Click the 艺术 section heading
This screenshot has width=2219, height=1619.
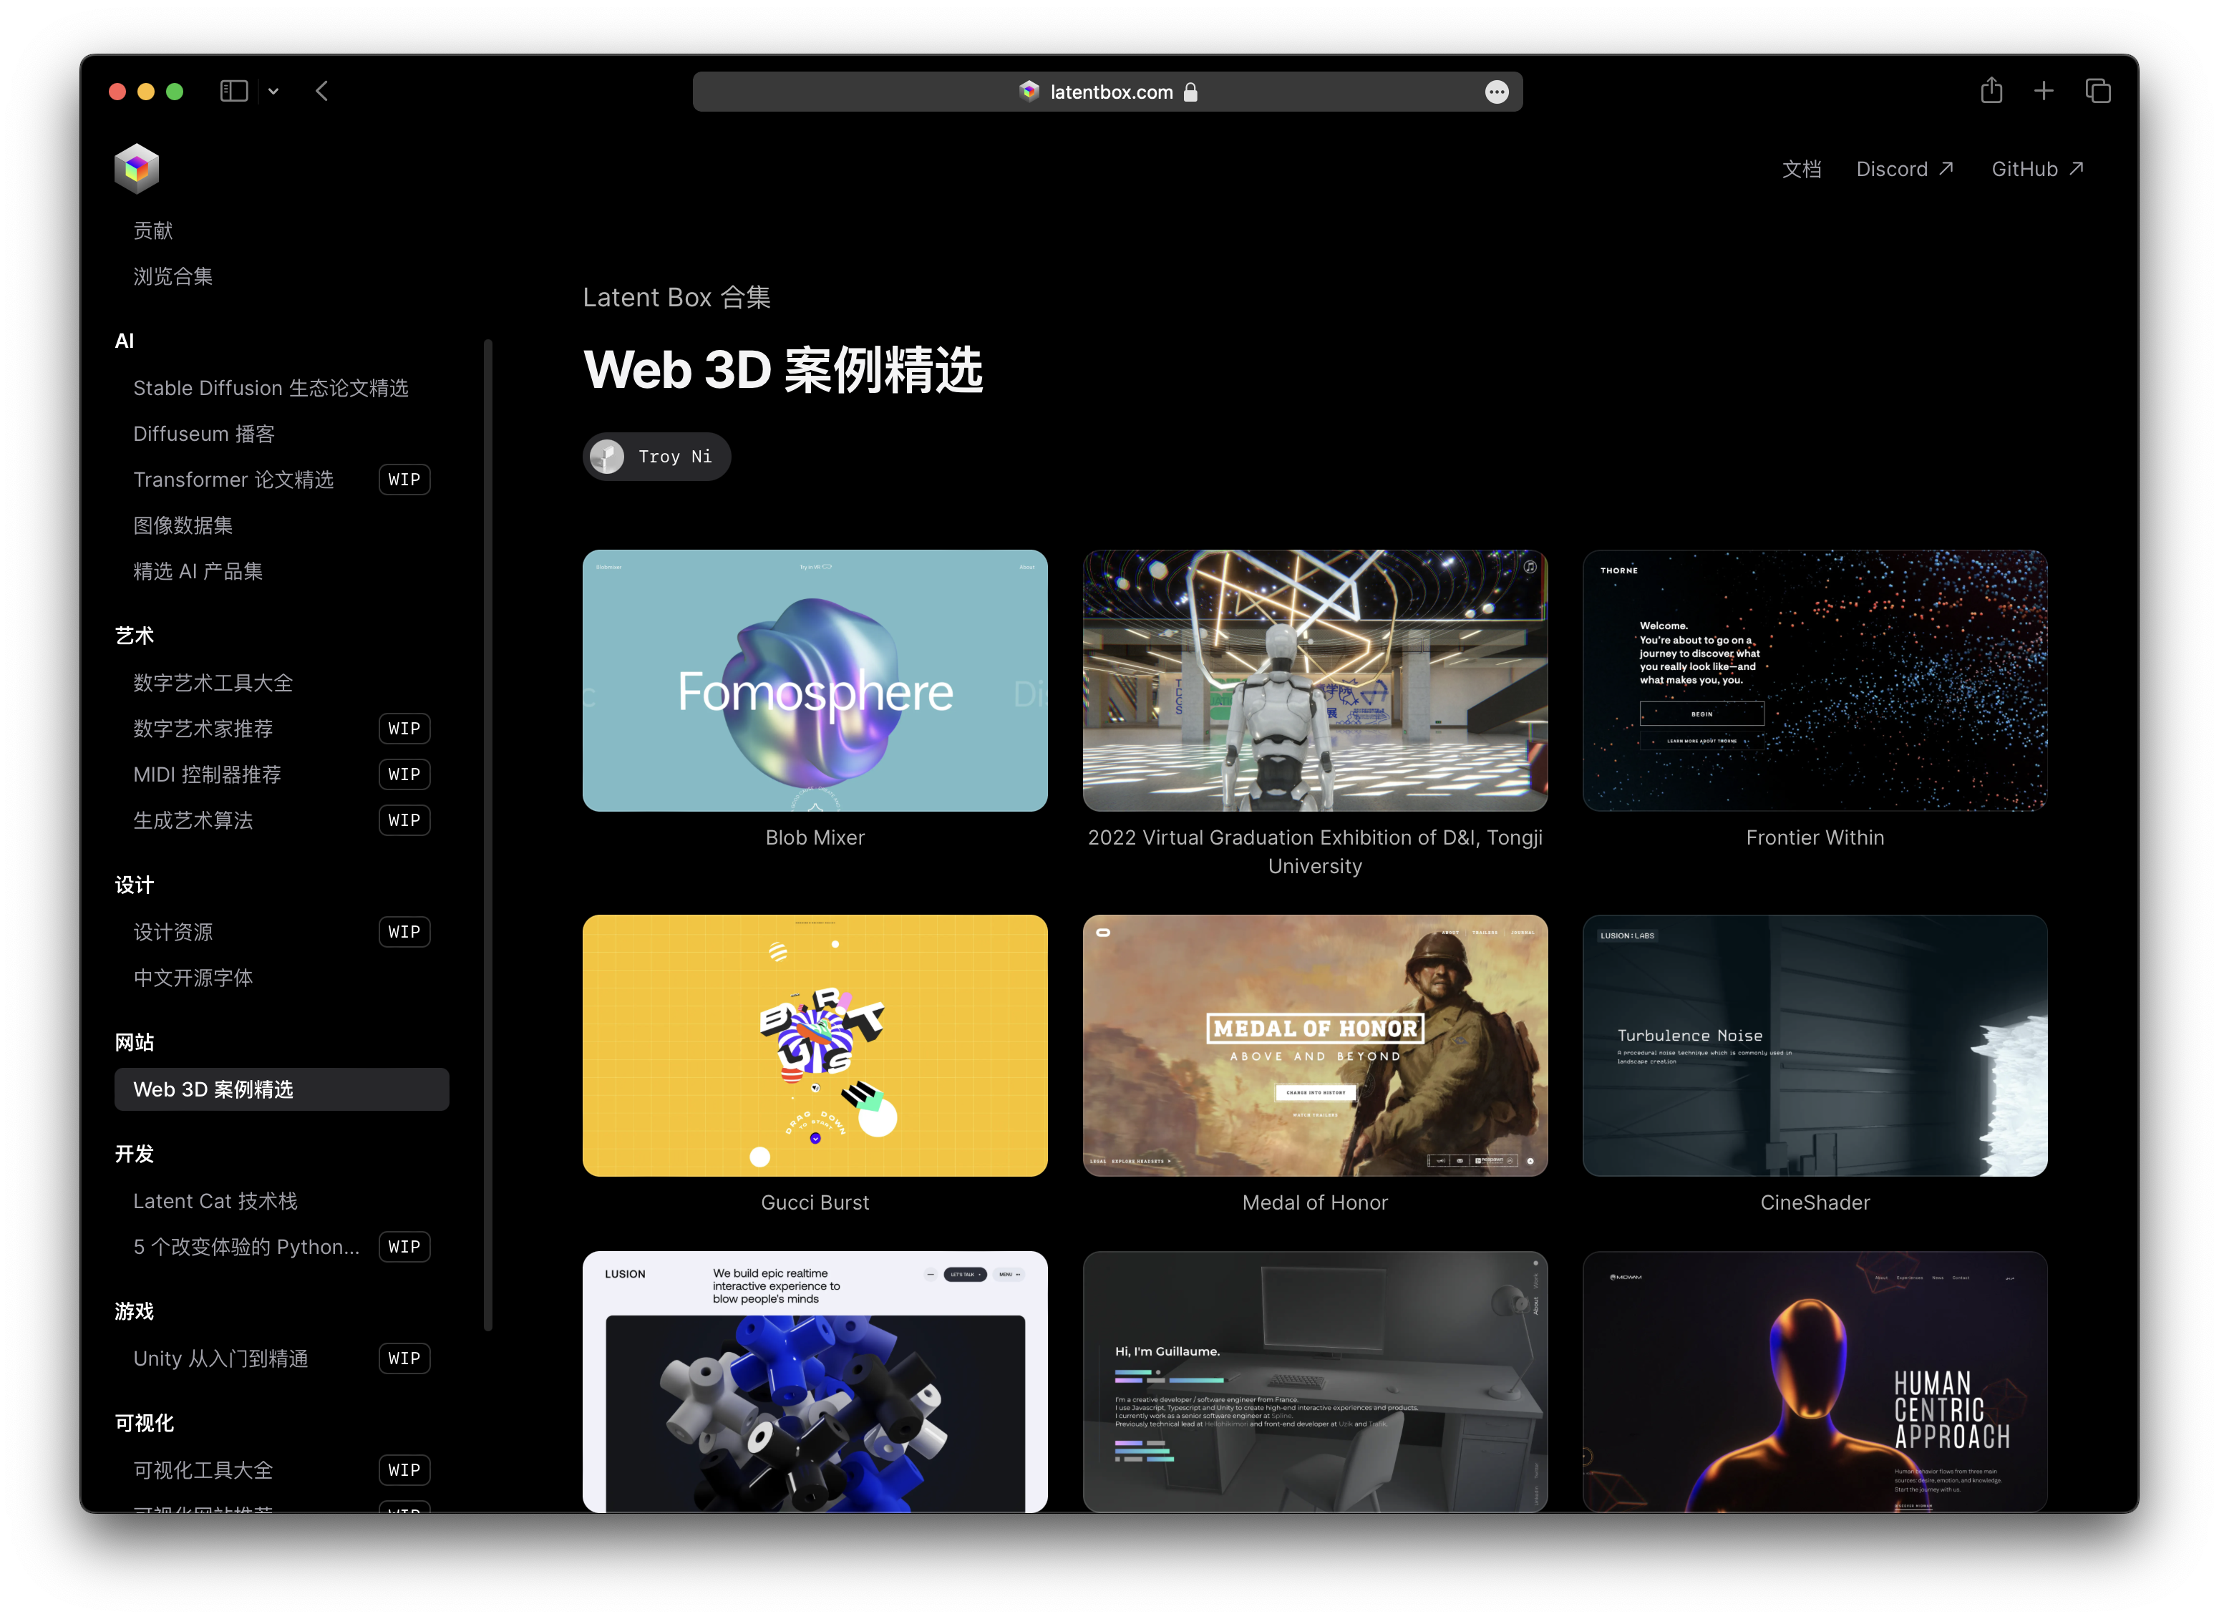[x=135, y=636]
